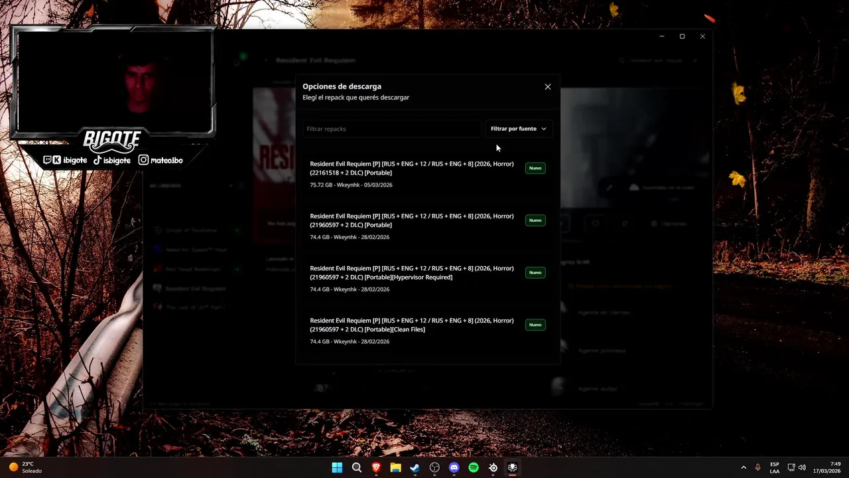Open the ESP LAA language switcher

775,467
